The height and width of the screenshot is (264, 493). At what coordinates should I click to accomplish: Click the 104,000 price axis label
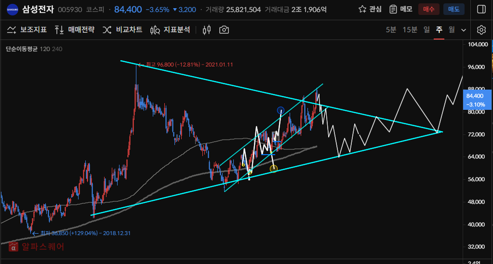point(478,45)
